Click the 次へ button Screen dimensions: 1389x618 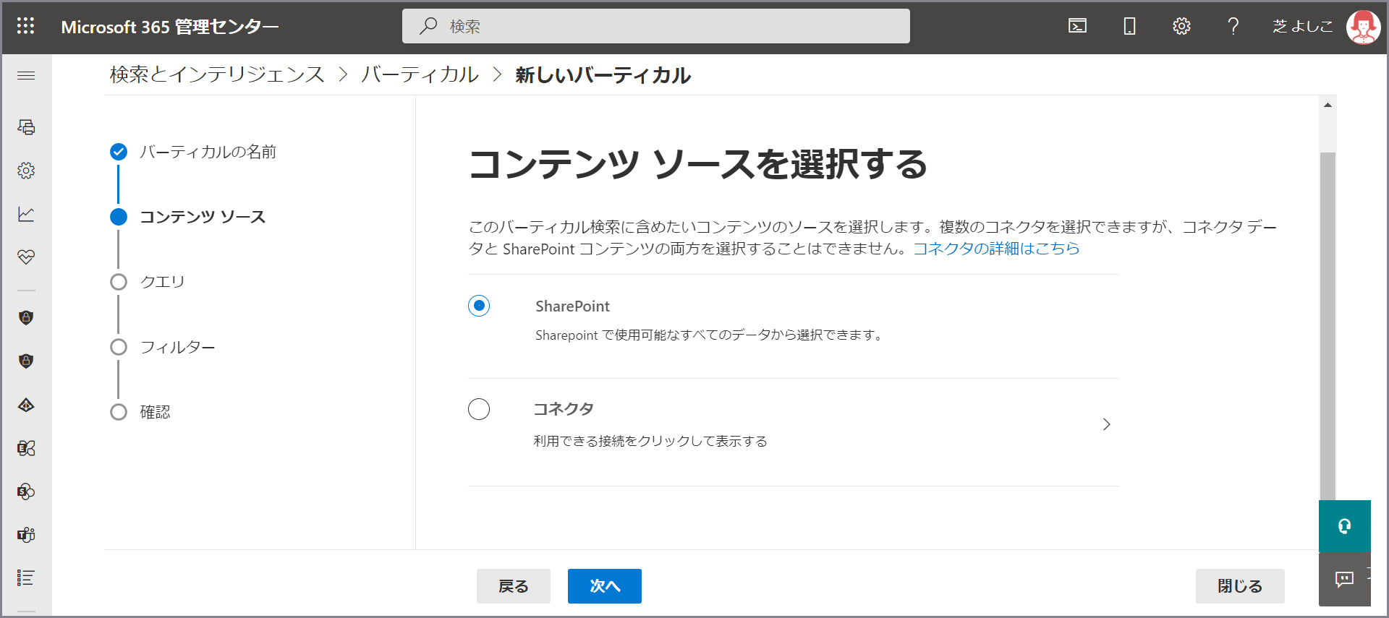point(605,586)
